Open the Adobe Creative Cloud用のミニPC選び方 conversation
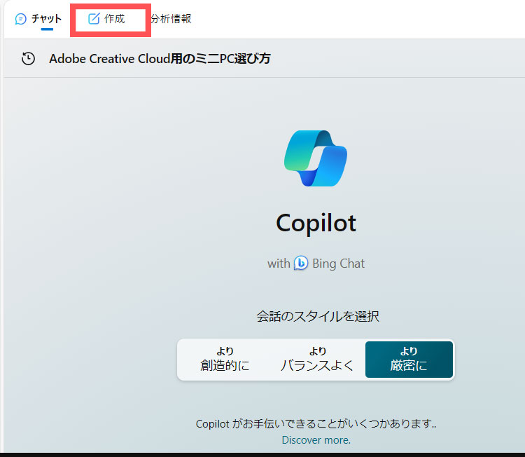The image size is (525, 457). (160, 59)
